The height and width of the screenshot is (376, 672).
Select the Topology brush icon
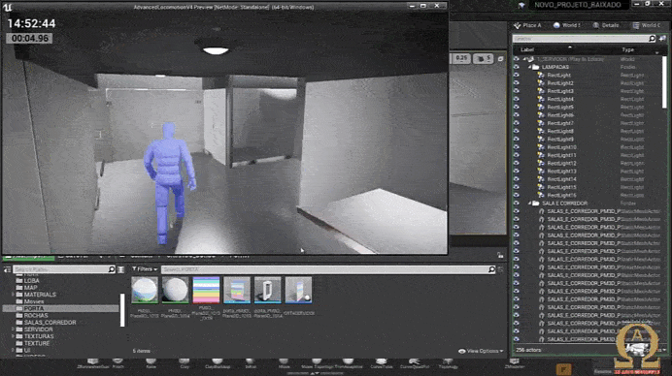pos(448,362)
